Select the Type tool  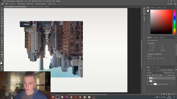point(2,47)
